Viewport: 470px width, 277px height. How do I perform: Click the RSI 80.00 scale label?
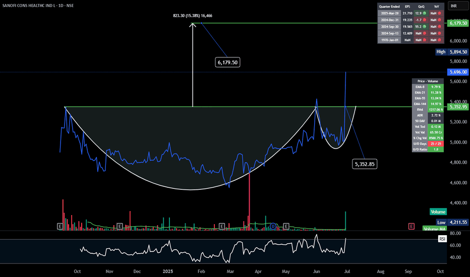click(x=455, y=233)
